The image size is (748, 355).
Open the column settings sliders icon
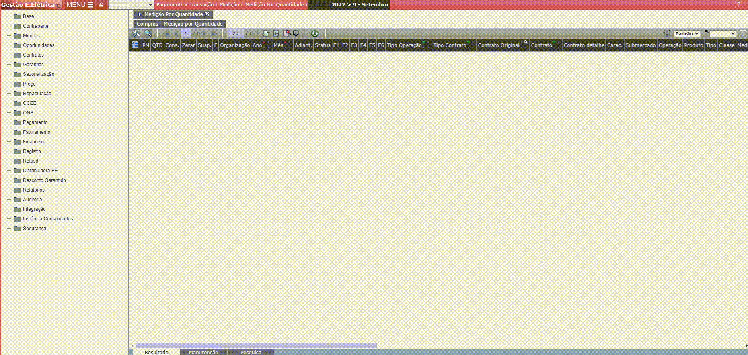[667, 33]
